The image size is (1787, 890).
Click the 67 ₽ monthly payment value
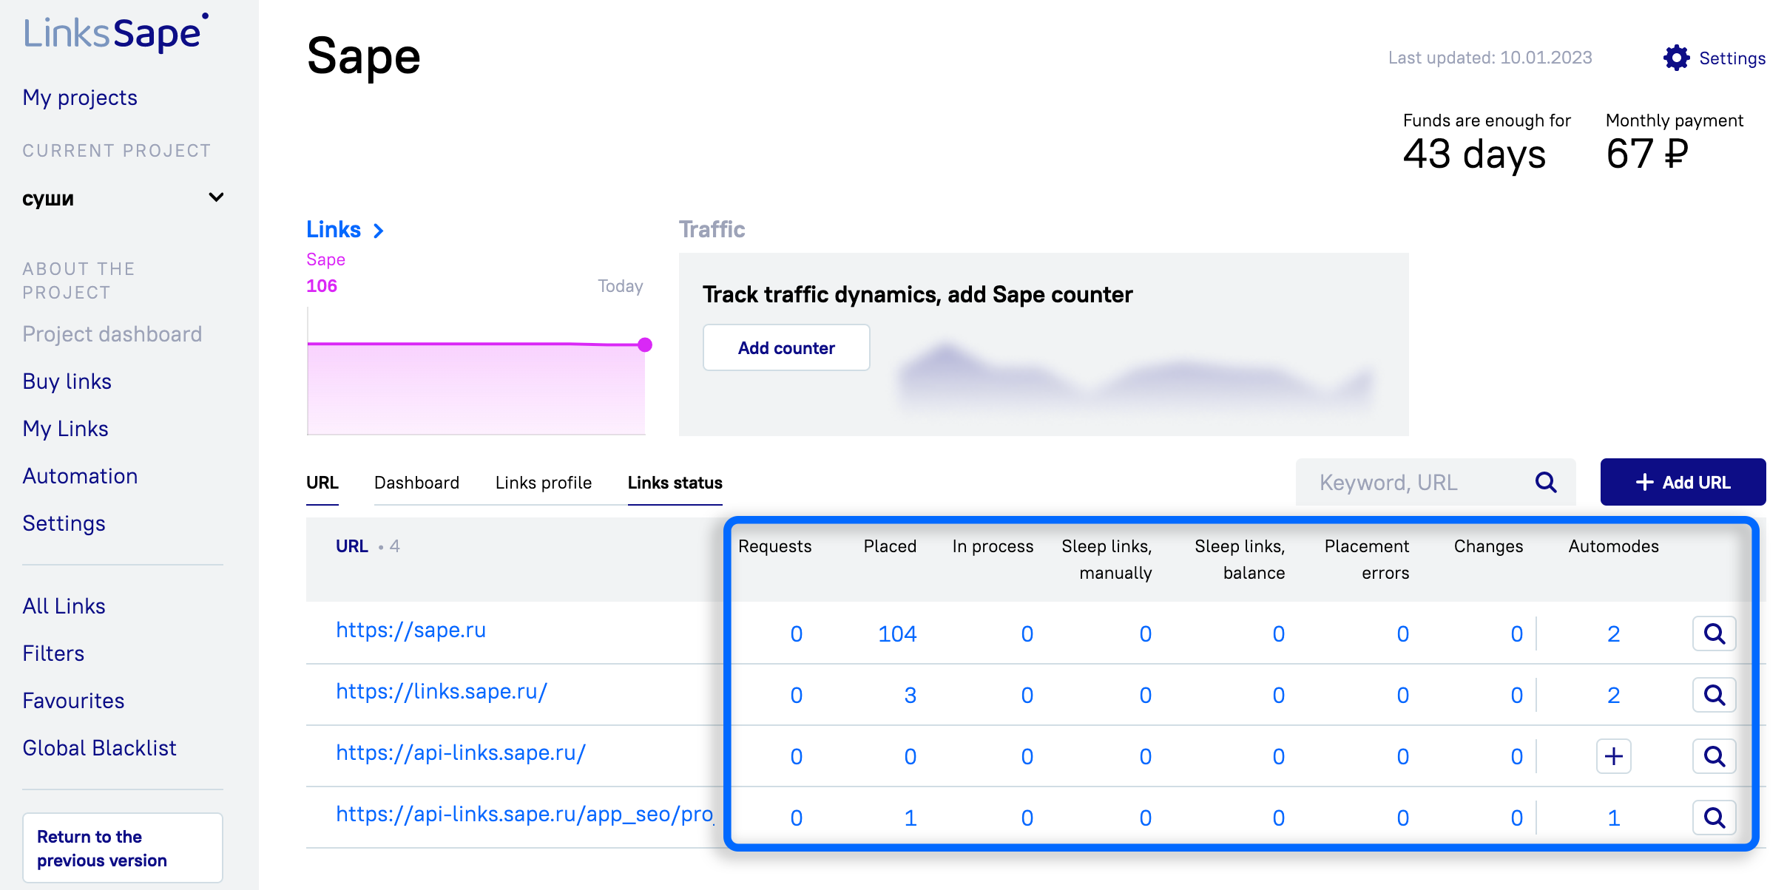point(1647,154)
